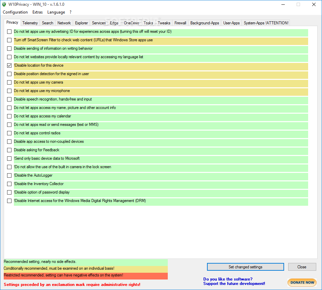
Task: Click the Support the future development link
Action: pos(234,284)
